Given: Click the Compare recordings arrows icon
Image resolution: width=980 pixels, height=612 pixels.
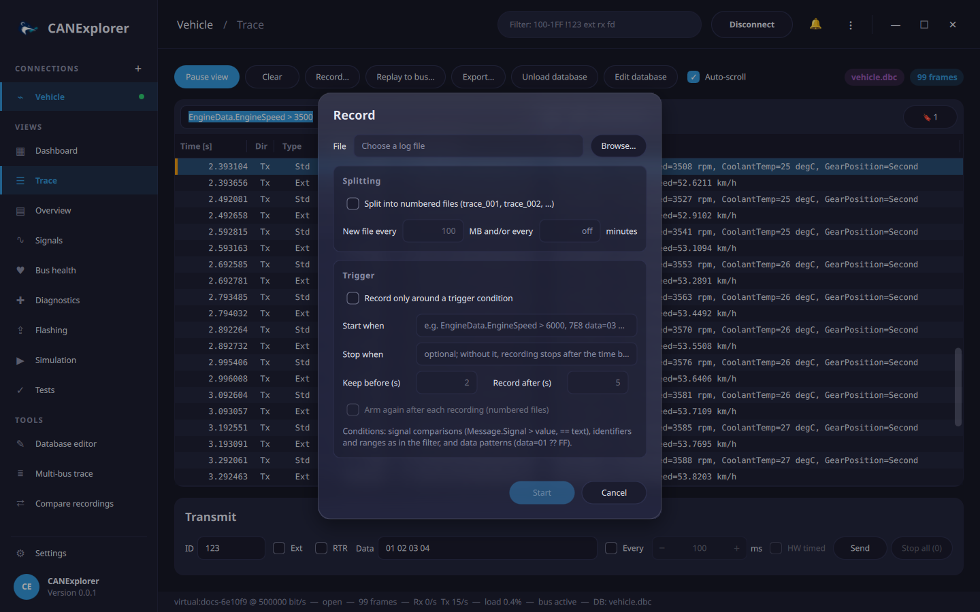Looking at the screenshot, I should pos(20,504).
